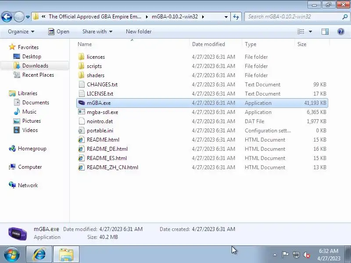This screenshot has width=351, height=263.
Task: Launch Internet Explorer from the taskbar
Action: click(39, 255)
